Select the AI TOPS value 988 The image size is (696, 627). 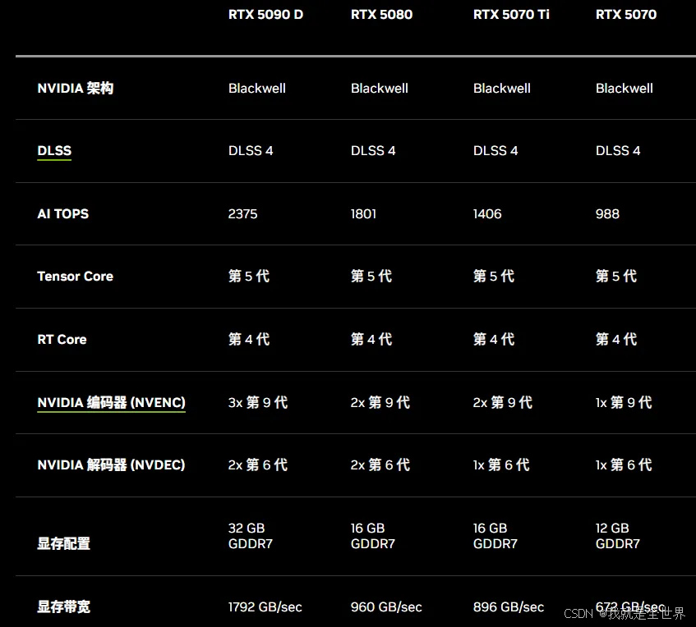(x=607, y=213)
